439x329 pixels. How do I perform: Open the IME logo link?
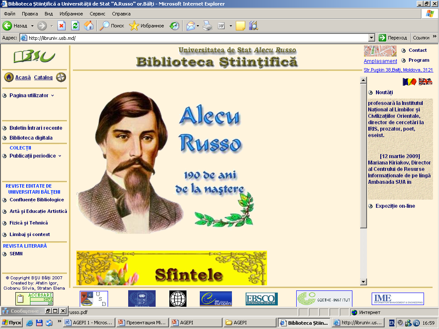tap(397, 299)
